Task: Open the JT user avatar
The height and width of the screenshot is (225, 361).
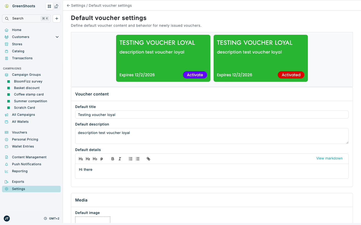Action: tap(7, 218)
